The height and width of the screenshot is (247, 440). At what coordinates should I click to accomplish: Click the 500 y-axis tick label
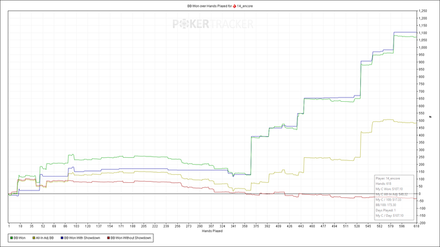(422, 121)
